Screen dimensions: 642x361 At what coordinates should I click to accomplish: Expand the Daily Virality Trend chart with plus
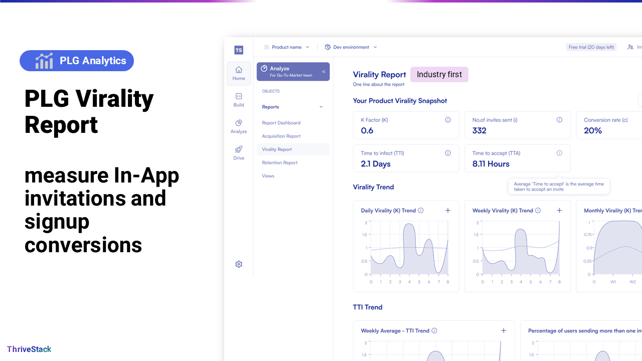click(x=448, y=211)
